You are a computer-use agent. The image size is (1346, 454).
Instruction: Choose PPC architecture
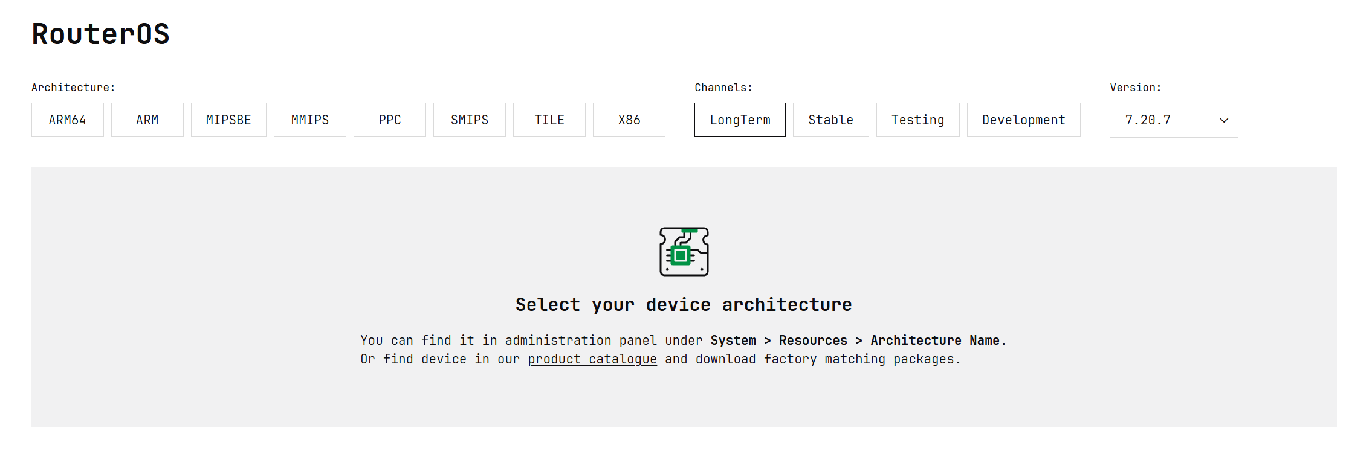390,120
